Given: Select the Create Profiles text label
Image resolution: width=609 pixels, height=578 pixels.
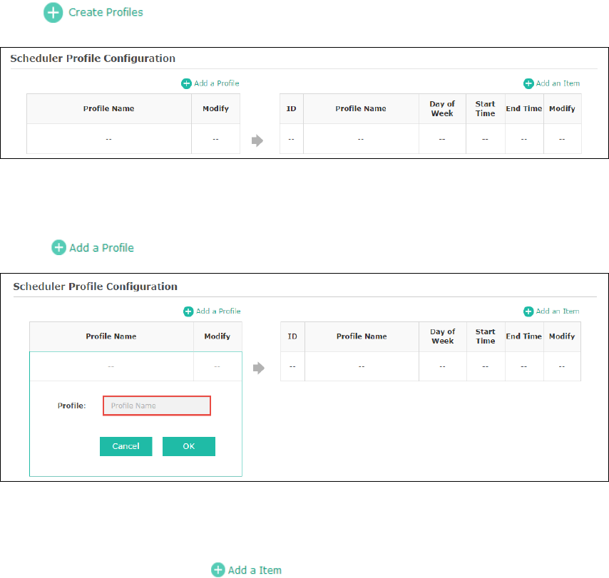Looking at the screenshot, I should tap(106, 13).
